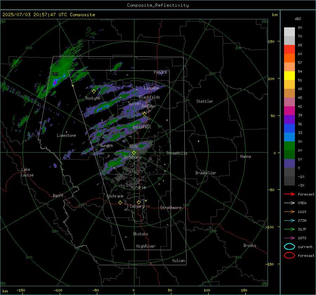Click the Okotoks city label
The image size is (316, 295).
140,234
